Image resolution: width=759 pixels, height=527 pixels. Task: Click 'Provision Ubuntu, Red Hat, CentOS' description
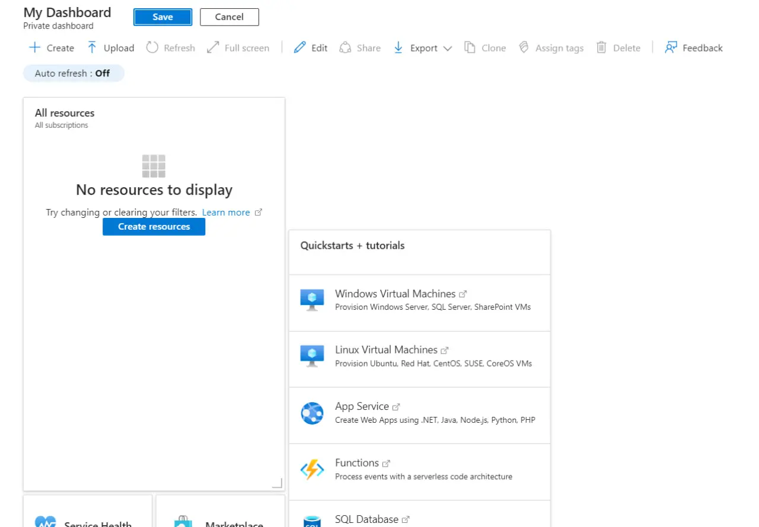(x=433, y=364)
